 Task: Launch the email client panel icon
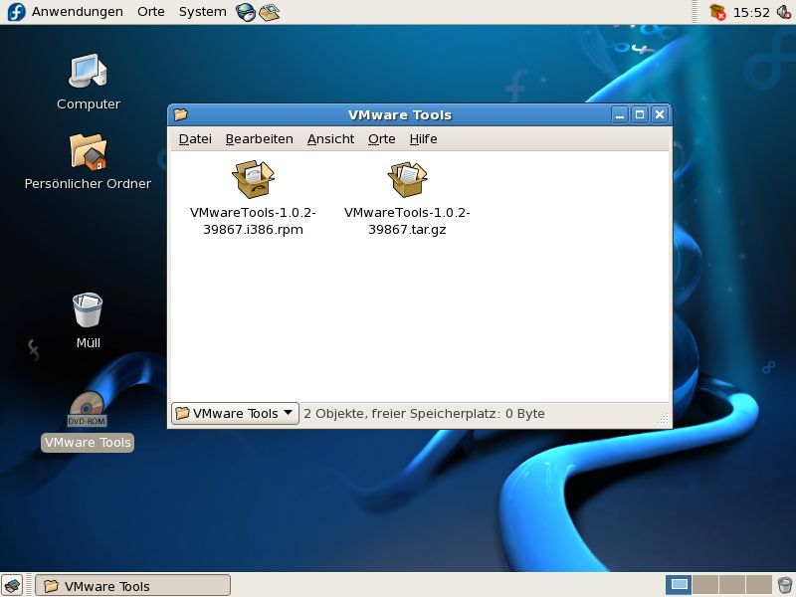tap(269, 12)
